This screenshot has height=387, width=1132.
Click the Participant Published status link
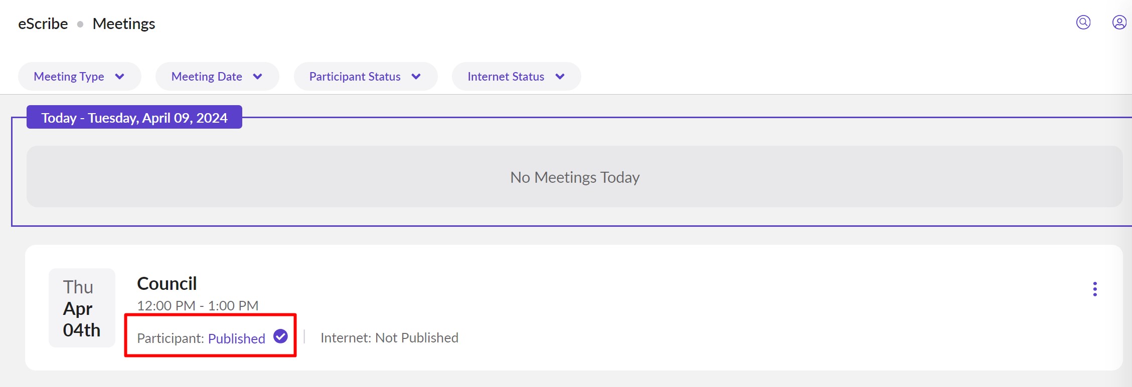[236, 339]
